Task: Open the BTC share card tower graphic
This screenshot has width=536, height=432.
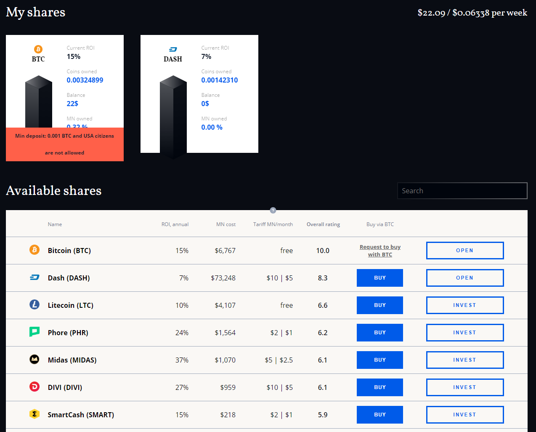Action: pyautogui.click(x=39, y=101)
